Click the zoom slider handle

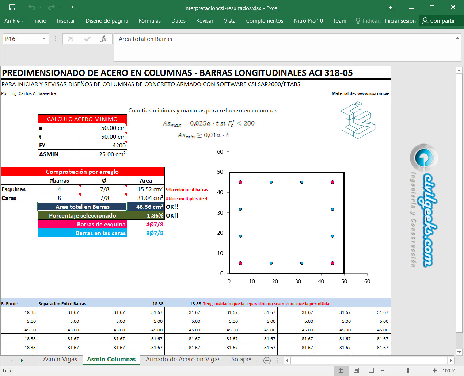[x=408, y=371]
